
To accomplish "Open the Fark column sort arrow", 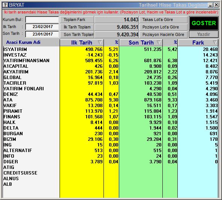I will pyautogui.click(x=215, y=42).
